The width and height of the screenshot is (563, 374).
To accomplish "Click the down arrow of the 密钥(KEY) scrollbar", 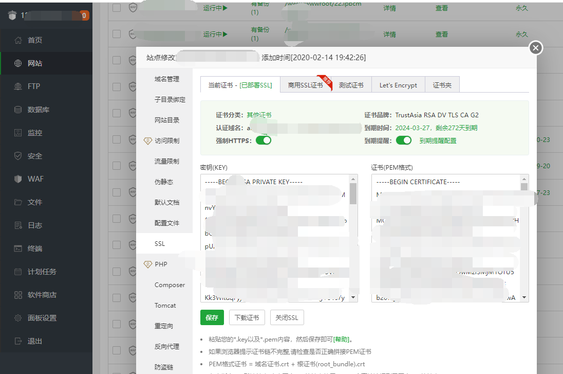I will tap(353, 297).
